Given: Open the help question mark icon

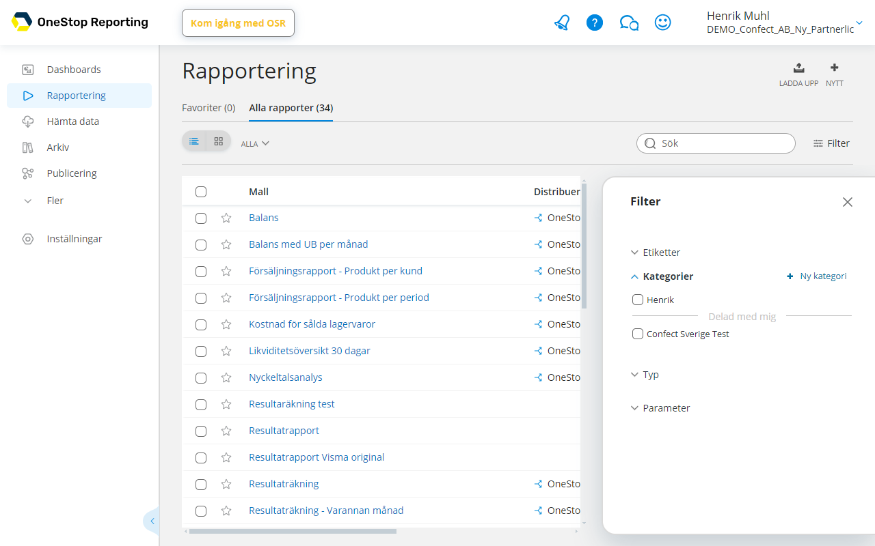Looking at the screenshot, I should click(x=595, y=23).
